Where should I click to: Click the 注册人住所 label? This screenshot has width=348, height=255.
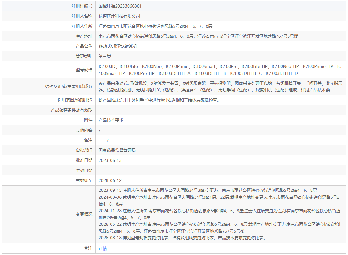pyautogui.click(x=82, y=26)
